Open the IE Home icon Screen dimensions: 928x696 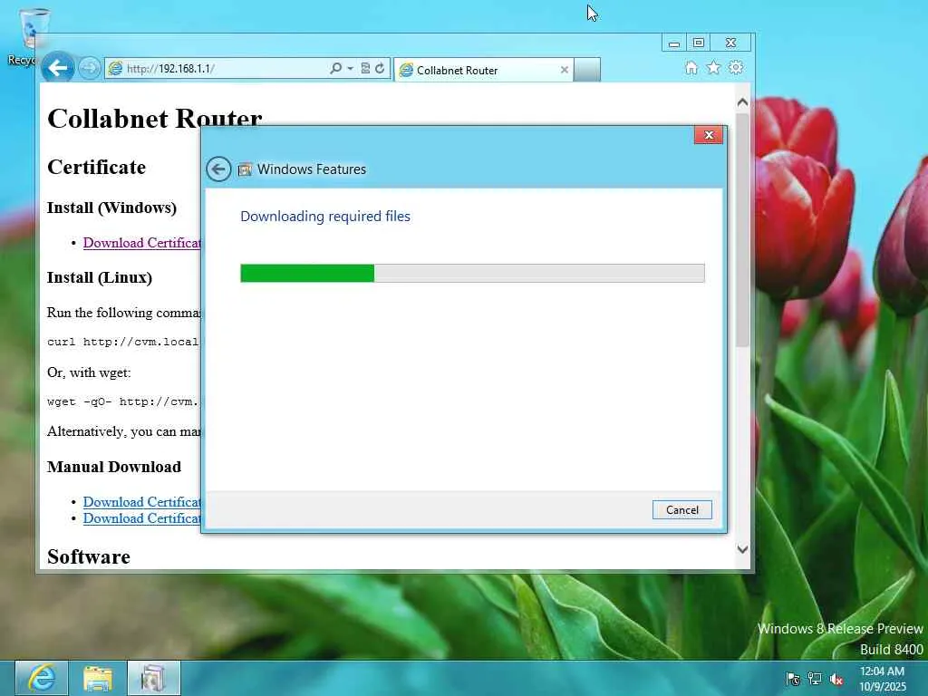point(691,67)
